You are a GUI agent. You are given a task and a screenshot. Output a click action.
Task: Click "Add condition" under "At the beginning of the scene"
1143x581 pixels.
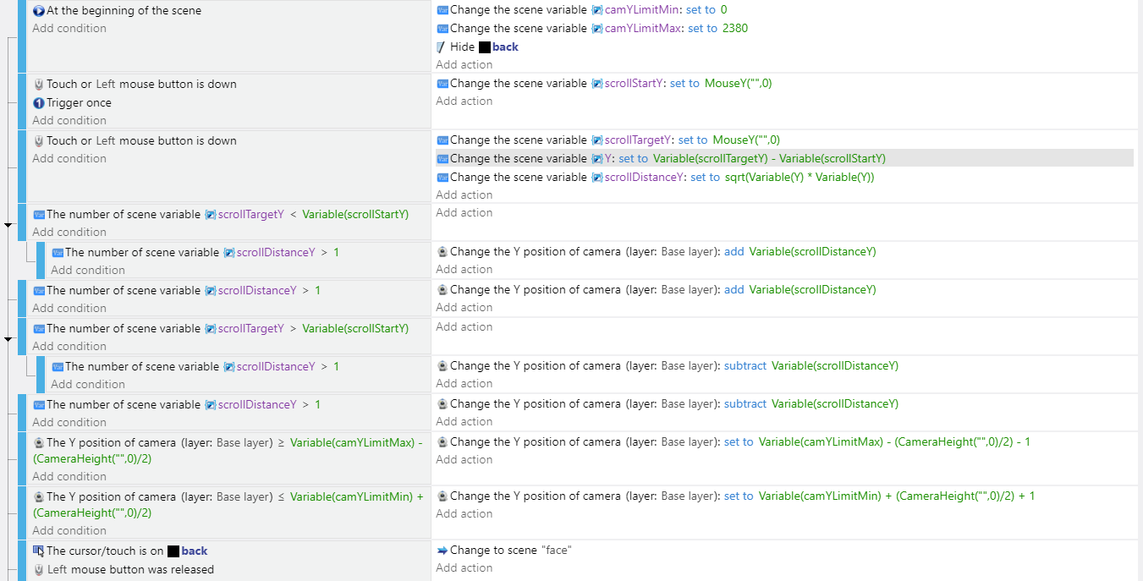69,28
